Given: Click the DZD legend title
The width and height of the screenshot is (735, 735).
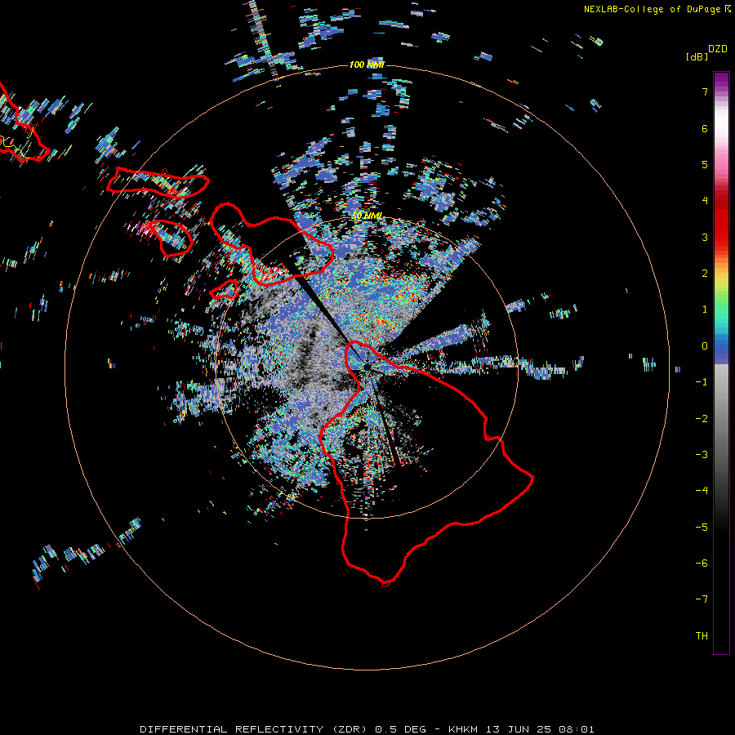Looking at the screenshot, I should tap(718, 49).
